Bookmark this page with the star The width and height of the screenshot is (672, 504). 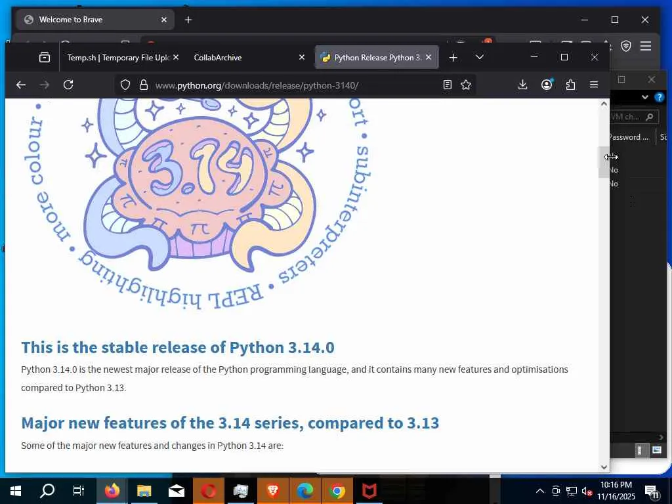(466, 85)
